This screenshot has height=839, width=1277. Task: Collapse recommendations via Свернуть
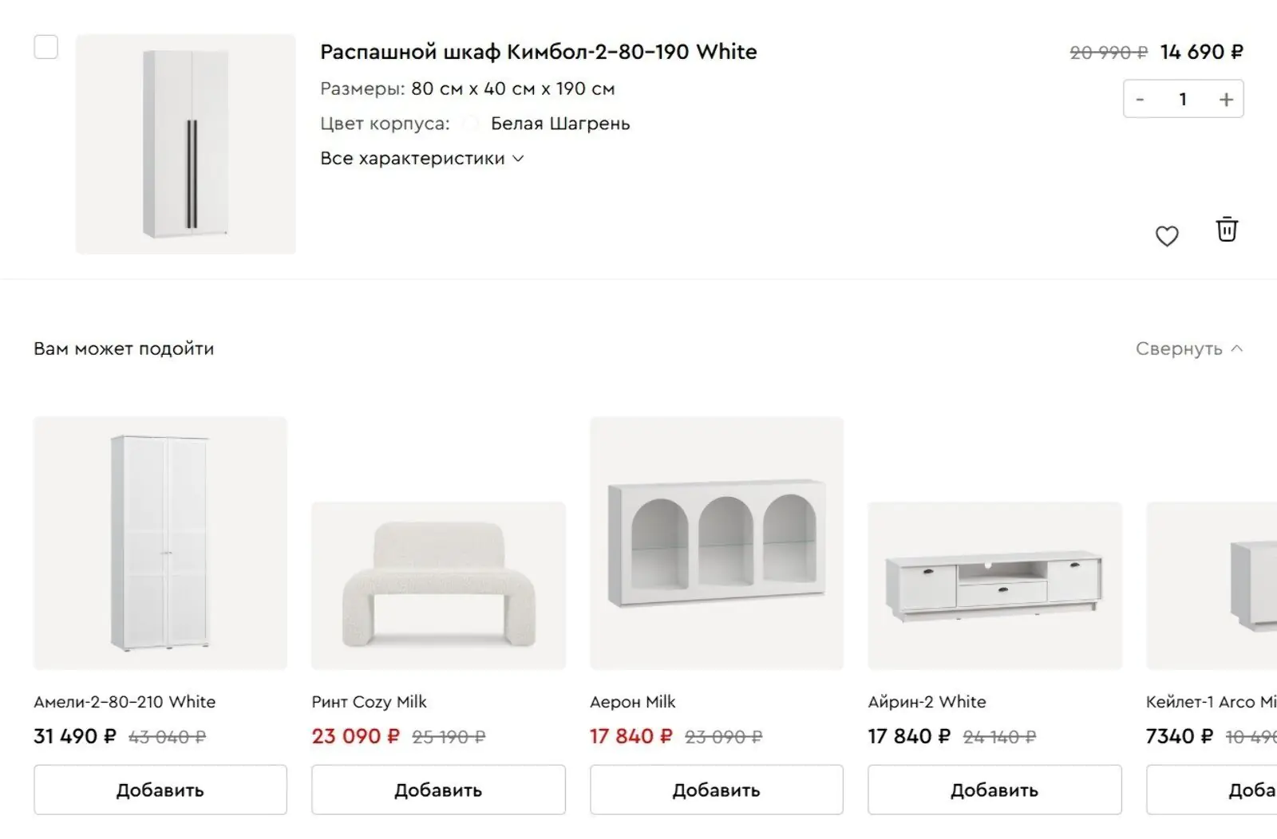[1188, 349]
